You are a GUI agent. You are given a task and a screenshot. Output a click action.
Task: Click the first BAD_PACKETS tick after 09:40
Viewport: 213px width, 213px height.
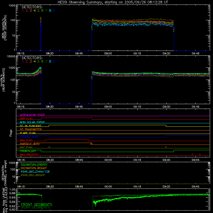click(x=192, y=154)
